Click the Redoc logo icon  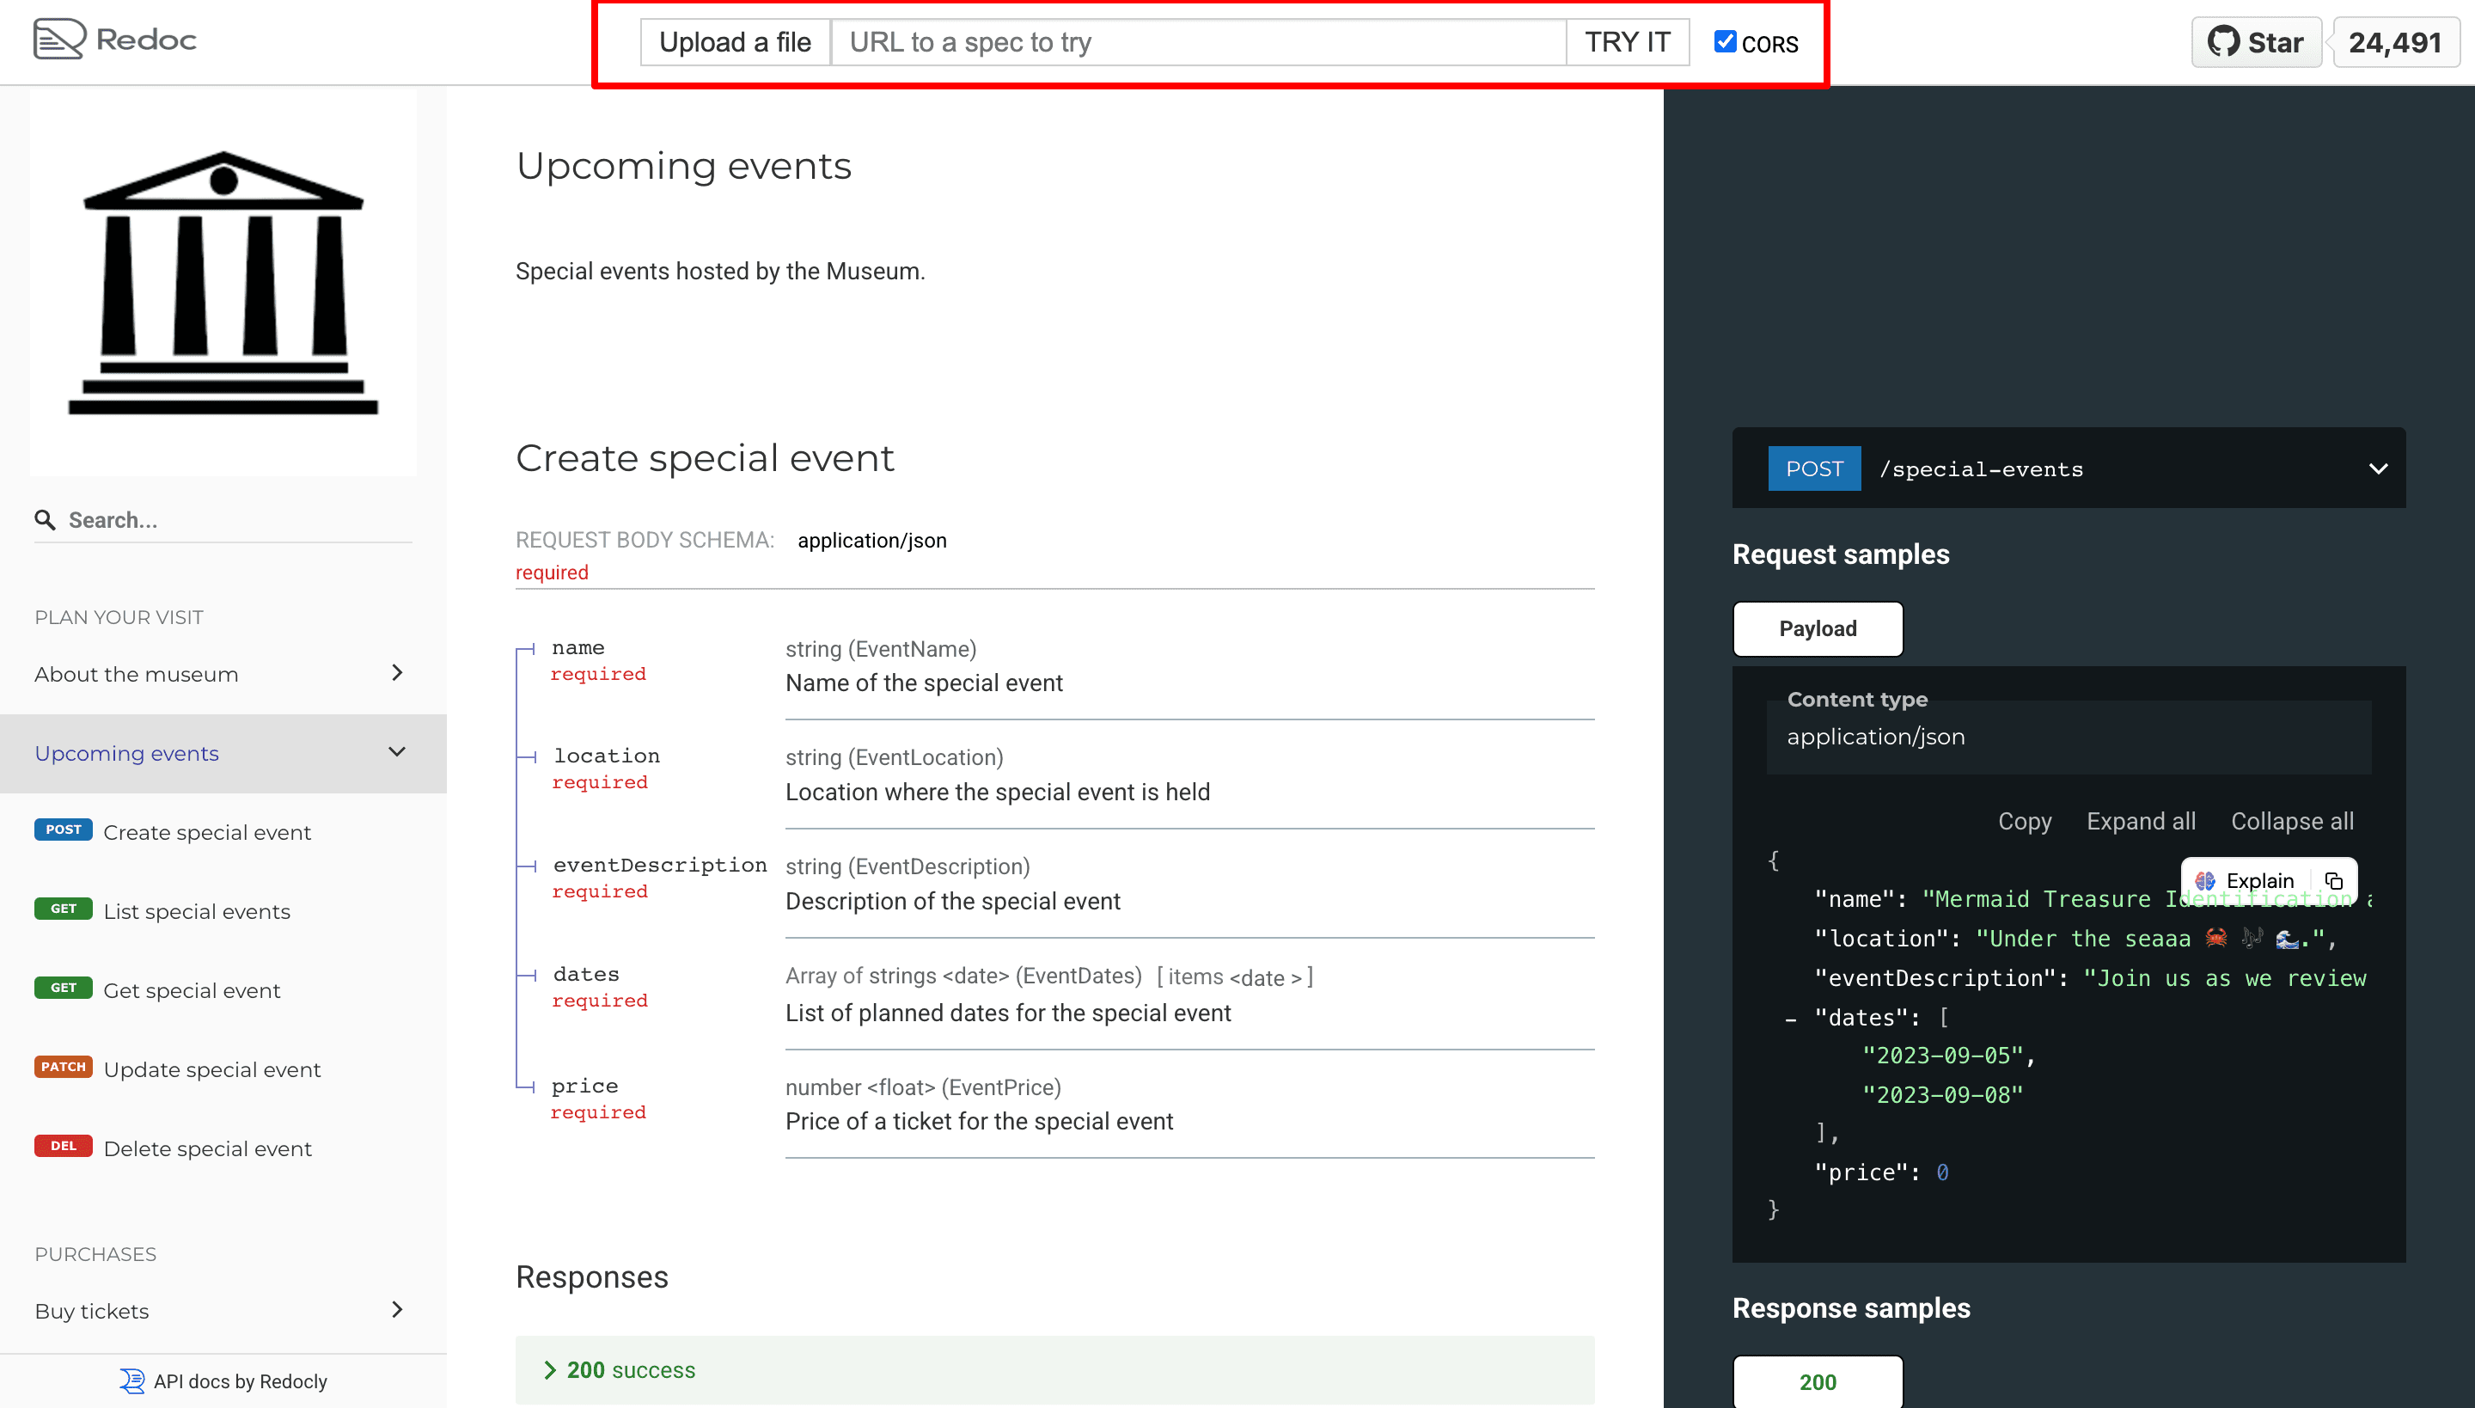[59, 40]
